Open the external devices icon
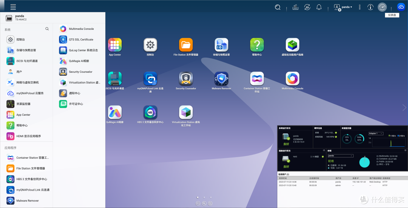 (307, 7)
